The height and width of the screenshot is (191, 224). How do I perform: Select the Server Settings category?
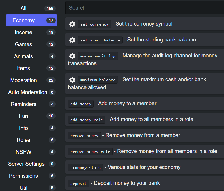(x=31, y=164)
